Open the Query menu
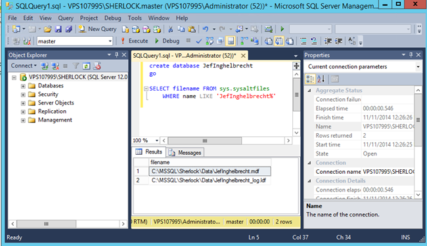Screen dimensions: 427x246 66,18
